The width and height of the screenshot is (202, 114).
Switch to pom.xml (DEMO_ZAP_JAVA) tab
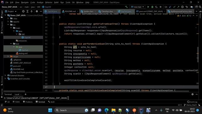[x=151, y=11]
